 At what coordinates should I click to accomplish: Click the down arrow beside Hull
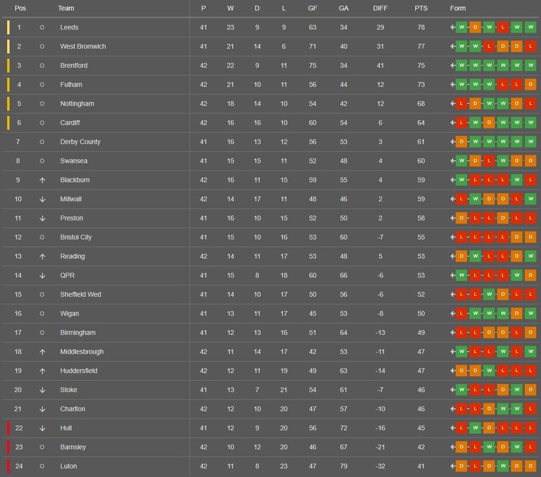click(42, 428)
